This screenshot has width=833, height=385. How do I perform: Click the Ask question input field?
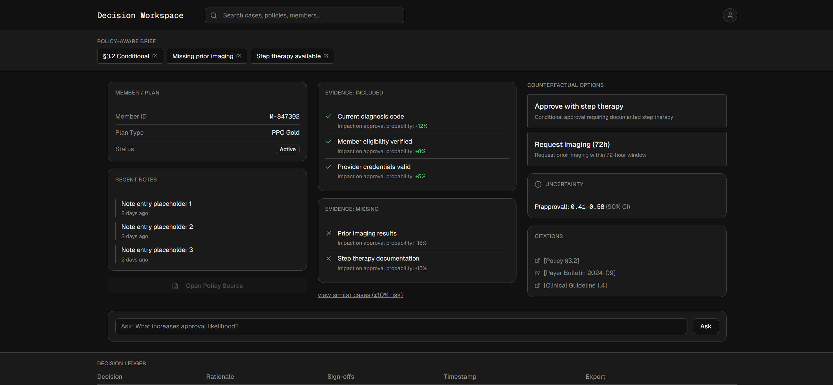pyautogui.click(x=401, y=326)
